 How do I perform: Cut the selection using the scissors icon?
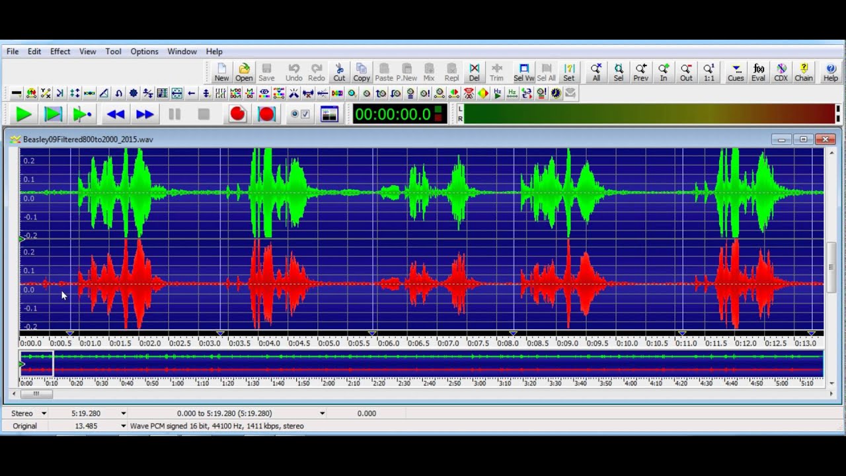[339, 73]
